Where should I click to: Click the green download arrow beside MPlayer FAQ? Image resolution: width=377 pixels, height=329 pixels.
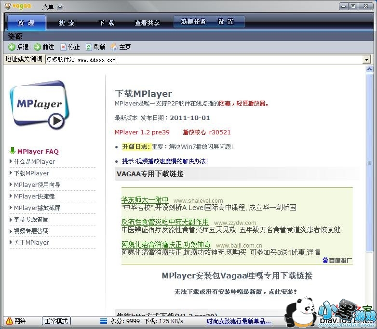(12, 151)
